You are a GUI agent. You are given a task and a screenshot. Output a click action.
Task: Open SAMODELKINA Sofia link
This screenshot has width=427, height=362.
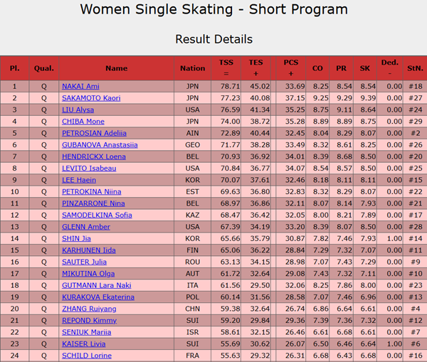pos(97,215)
